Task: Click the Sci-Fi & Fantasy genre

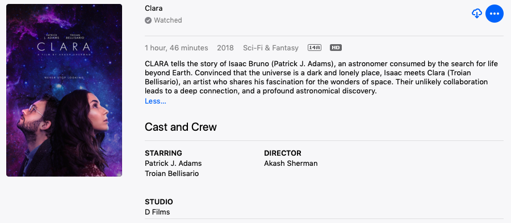Action: tap(270, 48)
